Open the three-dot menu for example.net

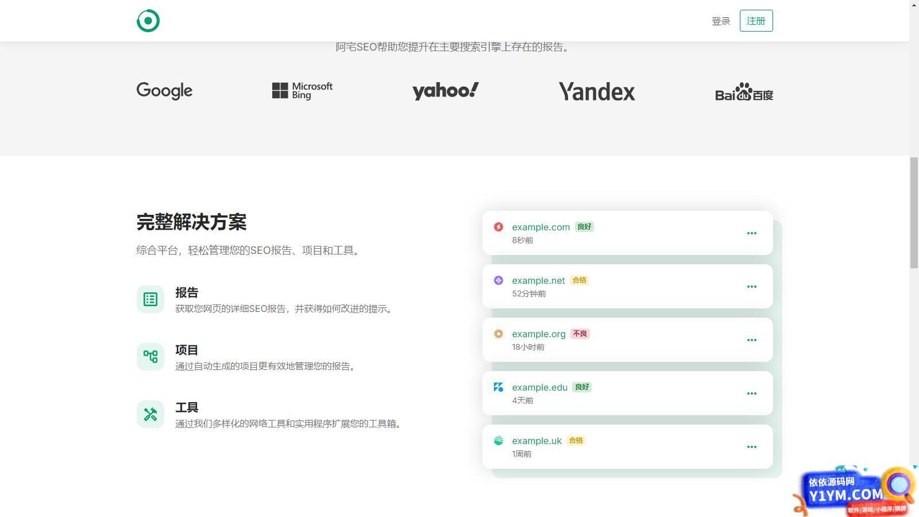click(751, 287)
